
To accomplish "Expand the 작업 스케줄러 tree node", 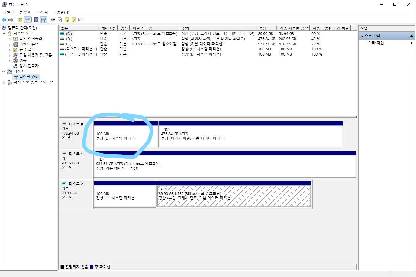I will 9,39.
